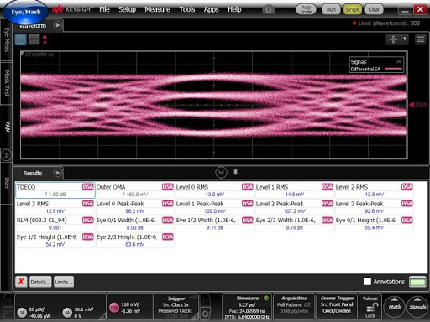Expand dropdown arrow next to pan tool

pyautogui.click(x=405, y=39)
